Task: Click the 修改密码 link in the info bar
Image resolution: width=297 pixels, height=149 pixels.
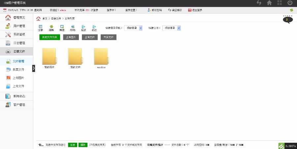Action: (x=155, y=10)
